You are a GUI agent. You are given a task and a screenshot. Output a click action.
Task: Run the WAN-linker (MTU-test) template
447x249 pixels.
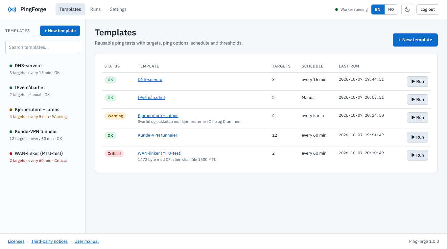(417, 155)
